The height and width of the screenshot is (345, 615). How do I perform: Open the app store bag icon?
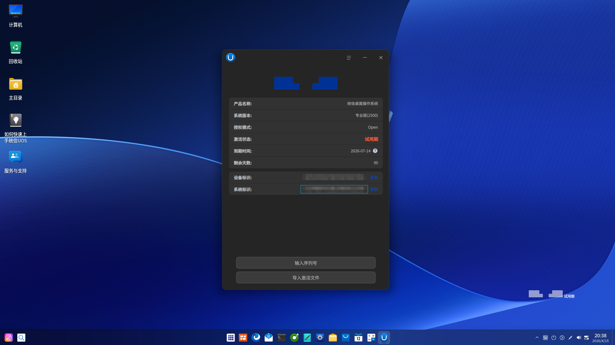coord(346,337)
